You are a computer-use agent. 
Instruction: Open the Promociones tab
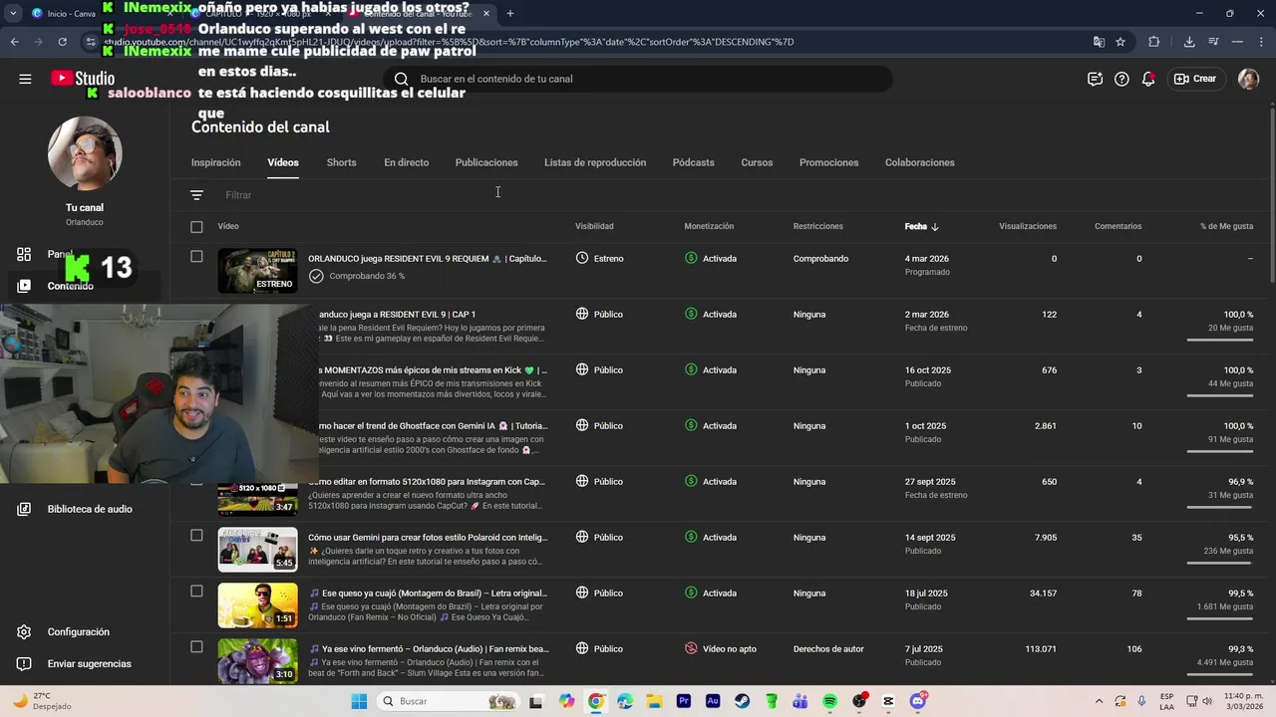point(828,162)
